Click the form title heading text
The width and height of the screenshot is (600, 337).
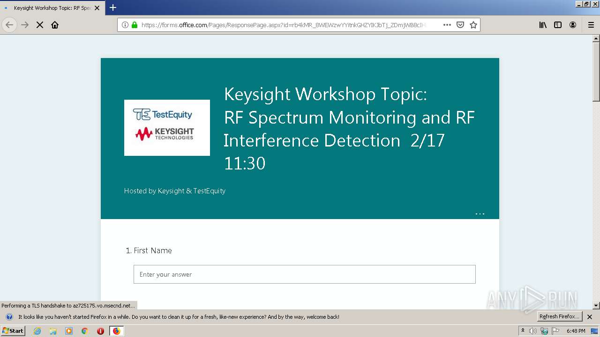tap(349, 129)
